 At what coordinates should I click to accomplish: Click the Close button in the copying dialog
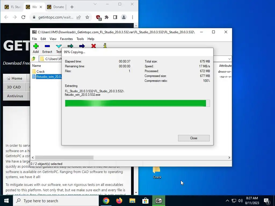[x=194, y=138]
